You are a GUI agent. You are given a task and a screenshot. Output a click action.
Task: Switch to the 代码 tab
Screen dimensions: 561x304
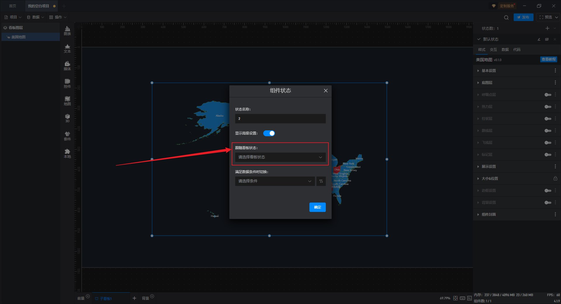[517, 50]
